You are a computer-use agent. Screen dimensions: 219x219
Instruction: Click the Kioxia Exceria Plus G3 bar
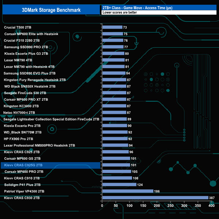click(x=114, y=54)
